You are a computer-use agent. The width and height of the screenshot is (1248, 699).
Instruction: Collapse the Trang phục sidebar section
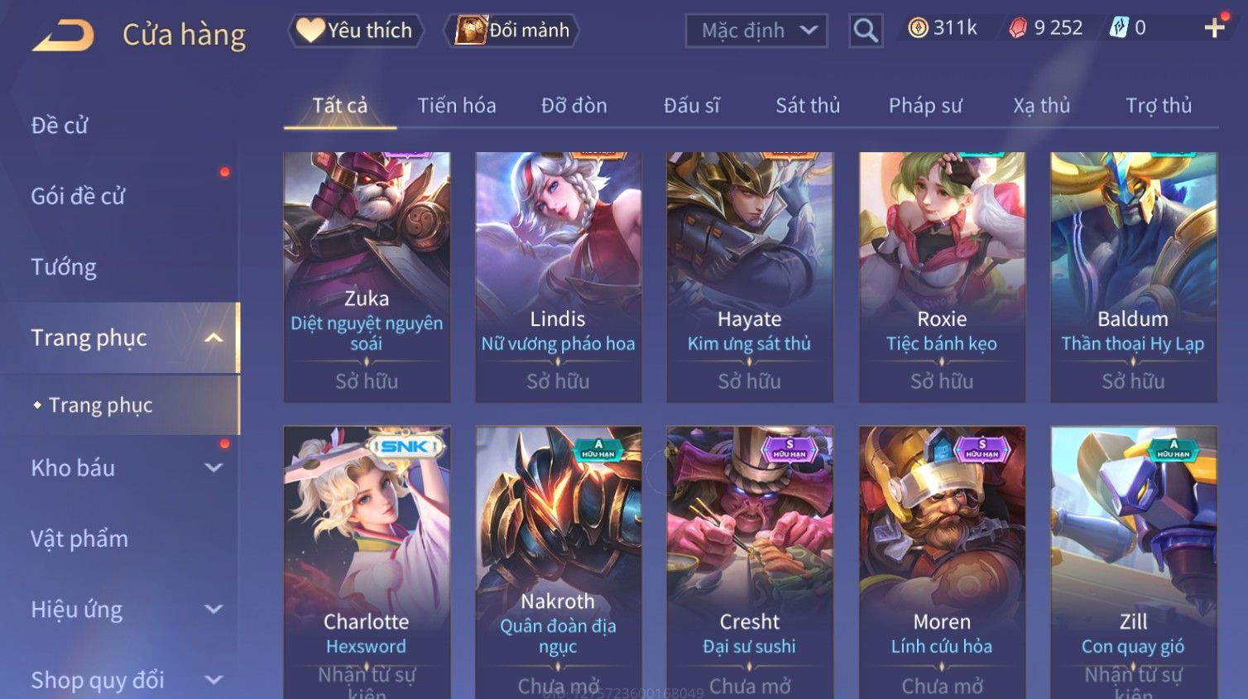pos(214,338)
